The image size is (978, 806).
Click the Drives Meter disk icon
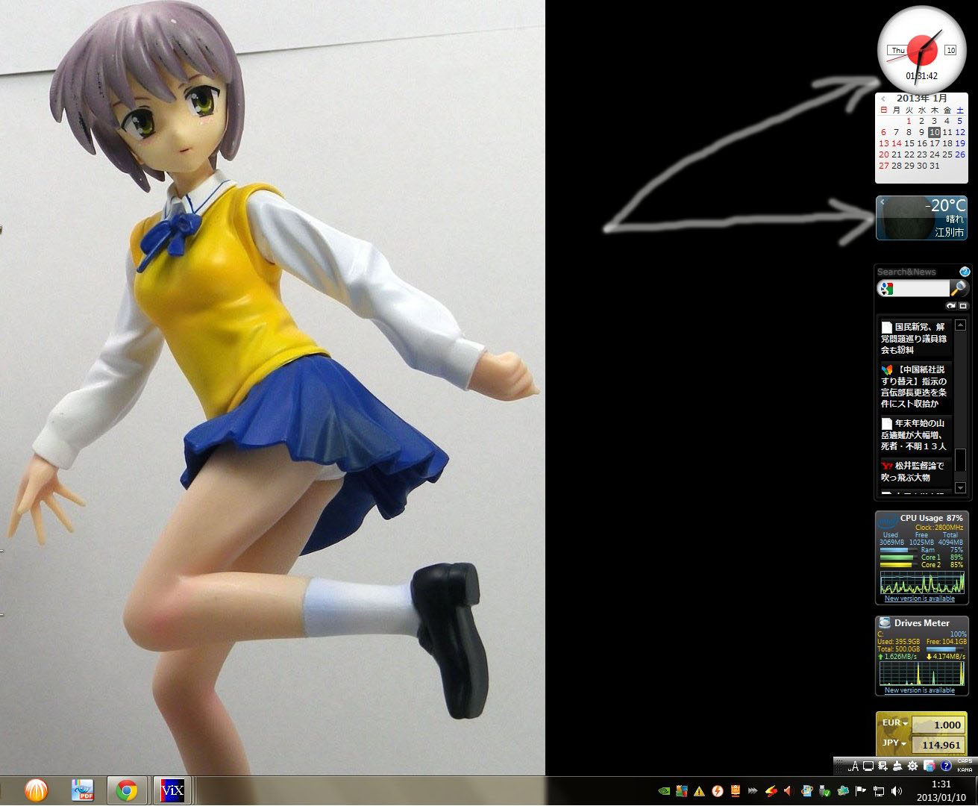coord(885,622)
